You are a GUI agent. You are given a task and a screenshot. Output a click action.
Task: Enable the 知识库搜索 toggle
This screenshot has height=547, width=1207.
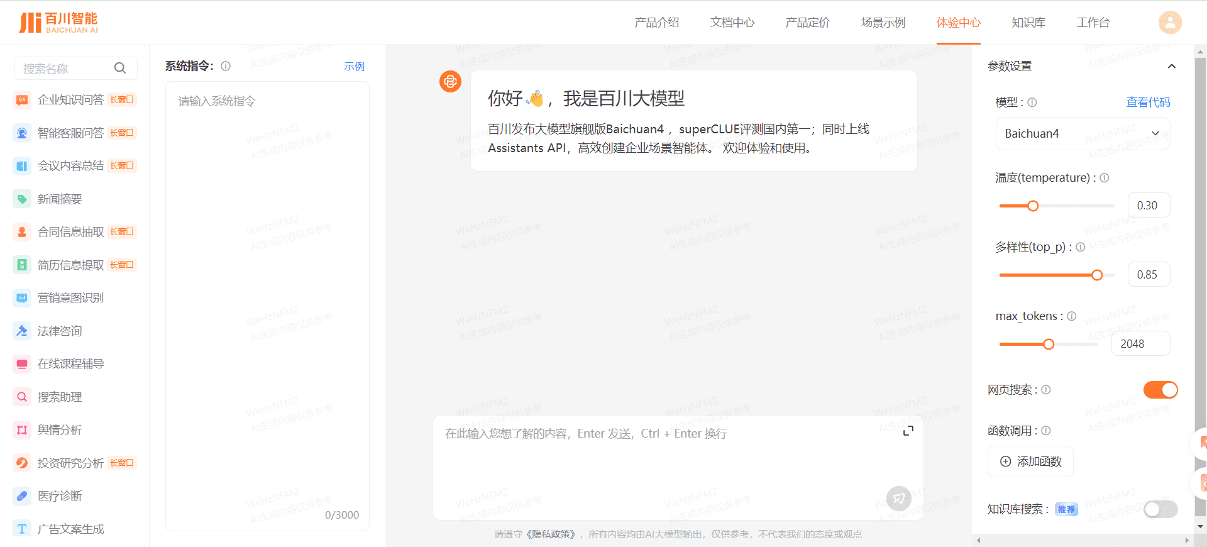pyautogui.click(x=1160, y=509)
